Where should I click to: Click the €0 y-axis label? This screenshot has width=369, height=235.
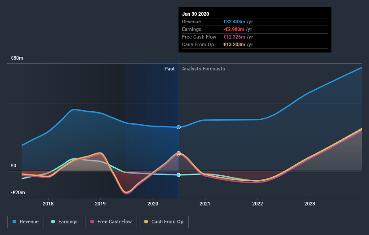pyautogui.click(x=13, y=166)
